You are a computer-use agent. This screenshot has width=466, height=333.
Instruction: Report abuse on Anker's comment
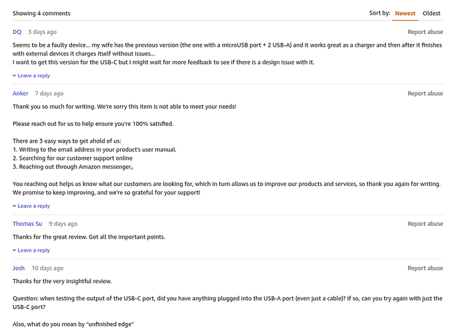pos(425,93)
